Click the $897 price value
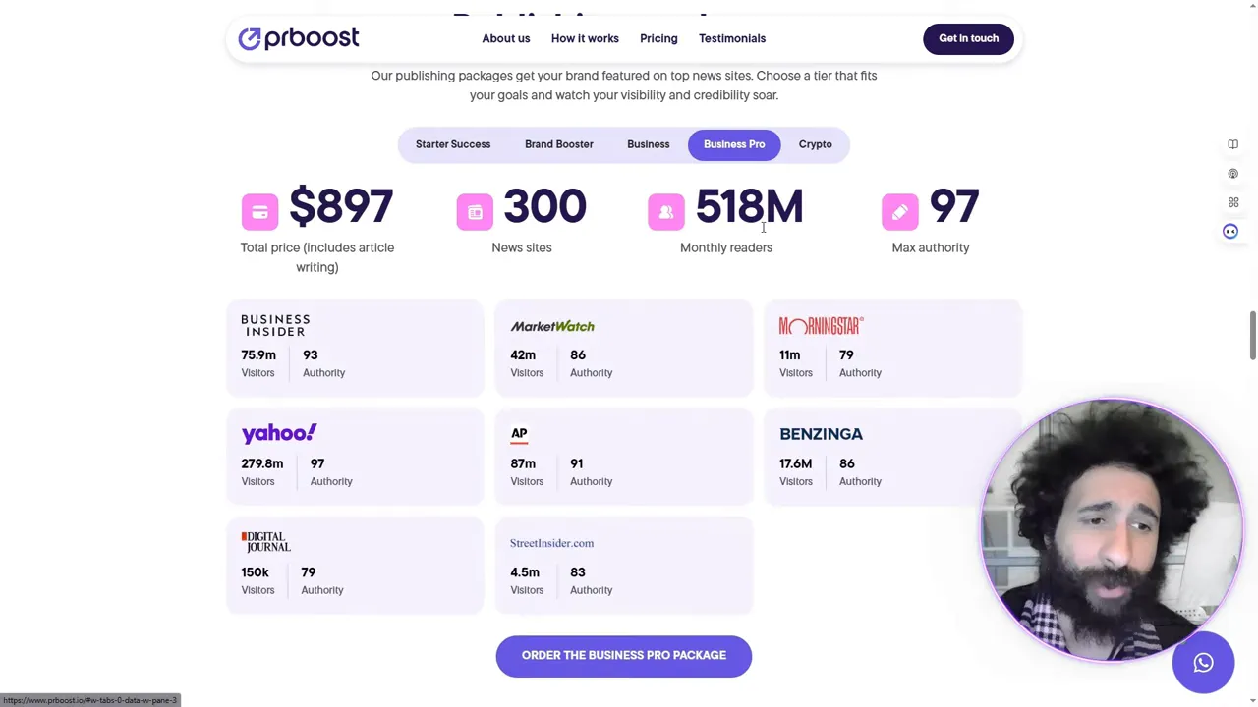Screen dimensions: 1258x707 coord(341,207)
